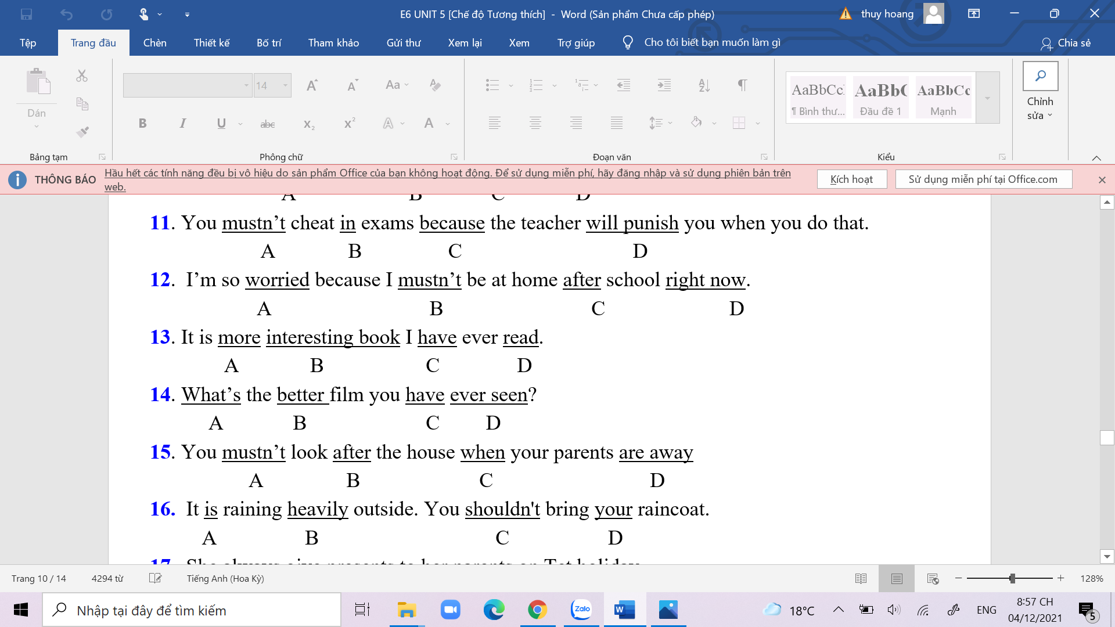1115x627 pixels.
Task: Click the vertical scrollbar down arrow
Action: pos(1107,556)
